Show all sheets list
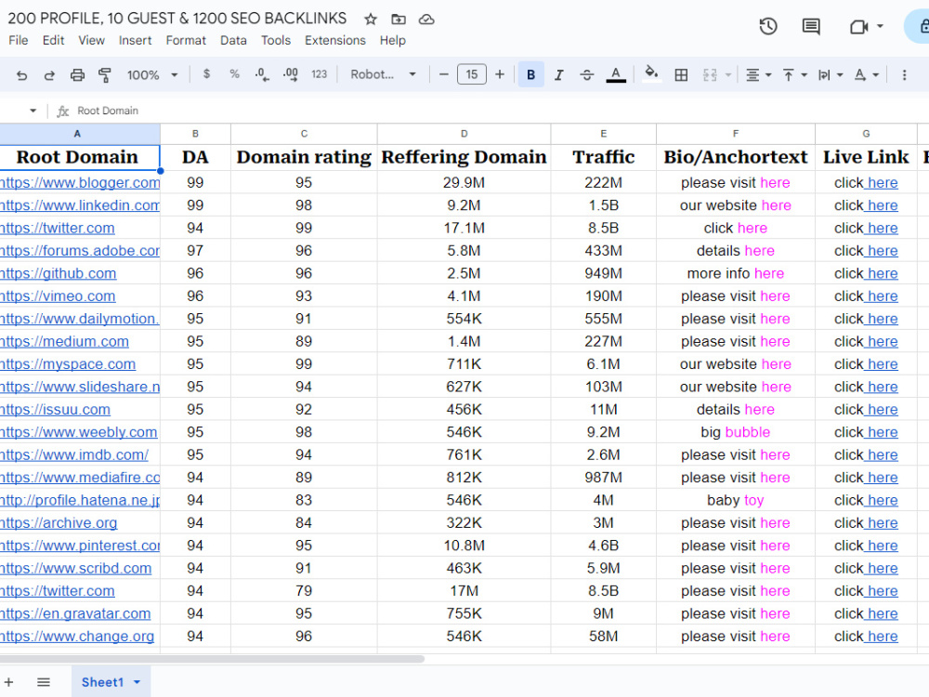The height and width of the screenshot is (697, 929). pyautogui.click(x=44, y=682)
